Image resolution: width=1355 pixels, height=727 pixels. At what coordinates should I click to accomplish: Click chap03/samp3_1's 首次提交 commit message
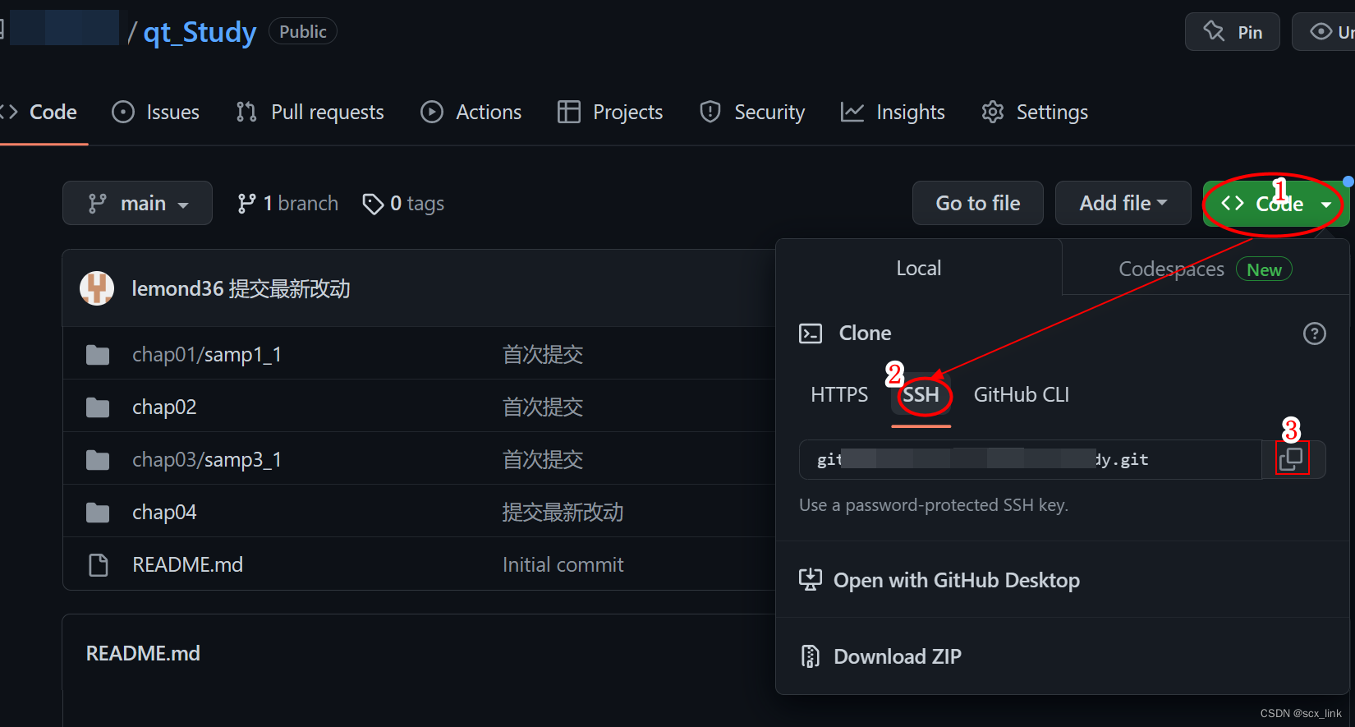(543, 460)
